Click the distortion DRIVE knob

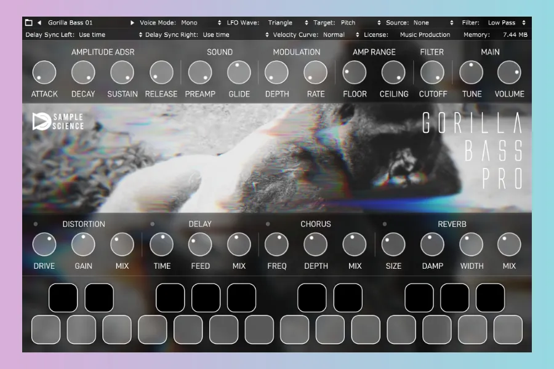click(x=44, y=245)
